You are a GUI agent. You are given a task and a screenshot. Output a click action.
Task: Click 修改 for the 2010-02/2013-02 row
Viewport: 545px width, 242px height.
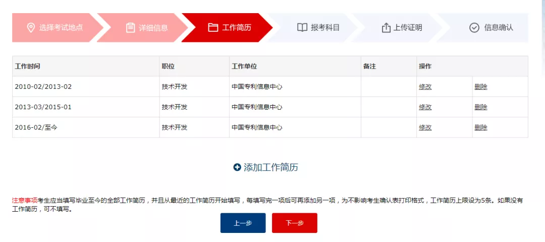pos(425,87)
